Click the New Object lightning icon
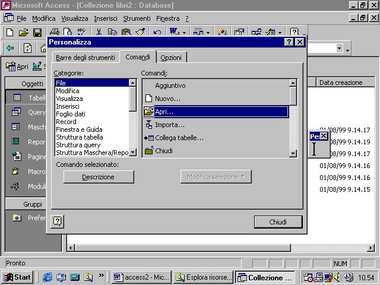The image size is (380, 285). tap(270, 31)
